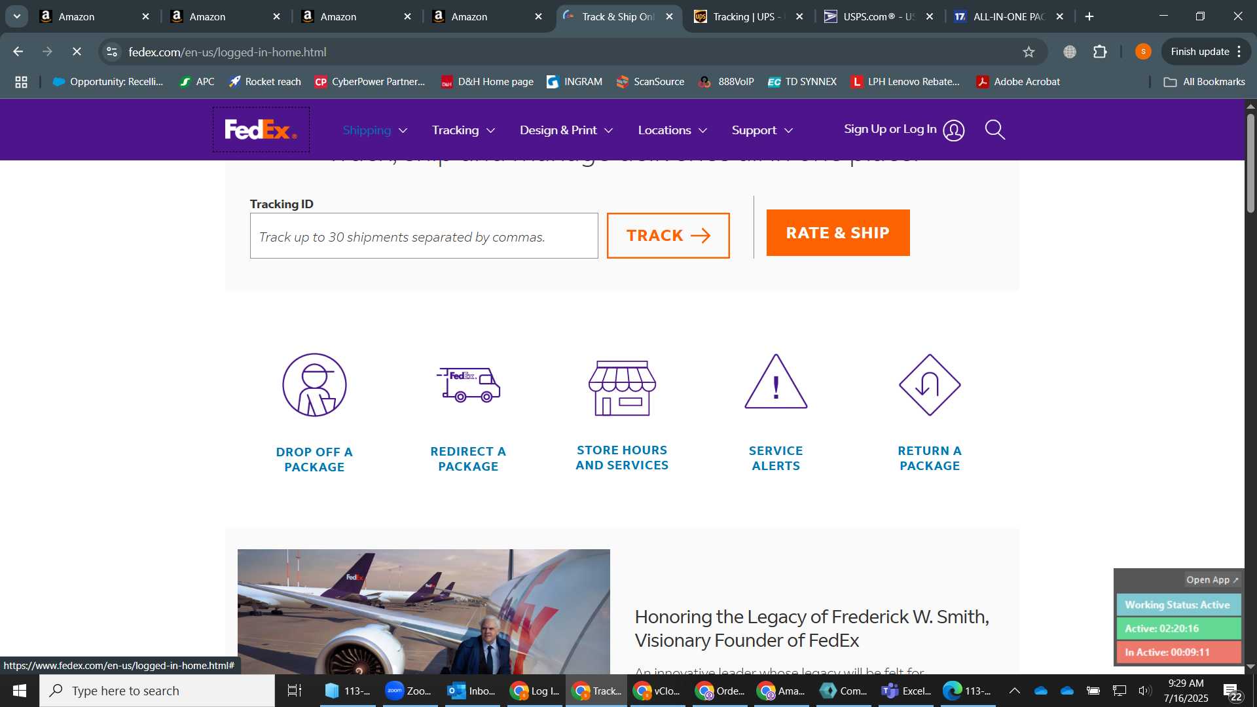1257x707 pixels.
Task: Expand the Shipping menu
Action: click(x=375, y=130)
